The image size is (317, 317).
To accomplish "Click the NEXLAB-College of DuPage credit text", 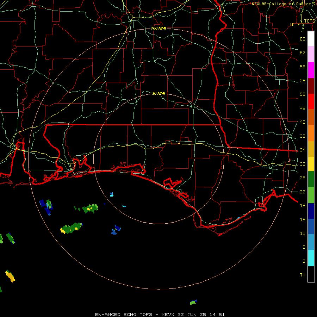I will point(284,4).
